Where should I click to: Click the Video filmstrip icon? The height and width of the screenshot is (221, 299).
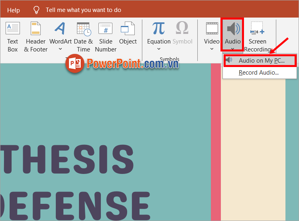[212, 29]
